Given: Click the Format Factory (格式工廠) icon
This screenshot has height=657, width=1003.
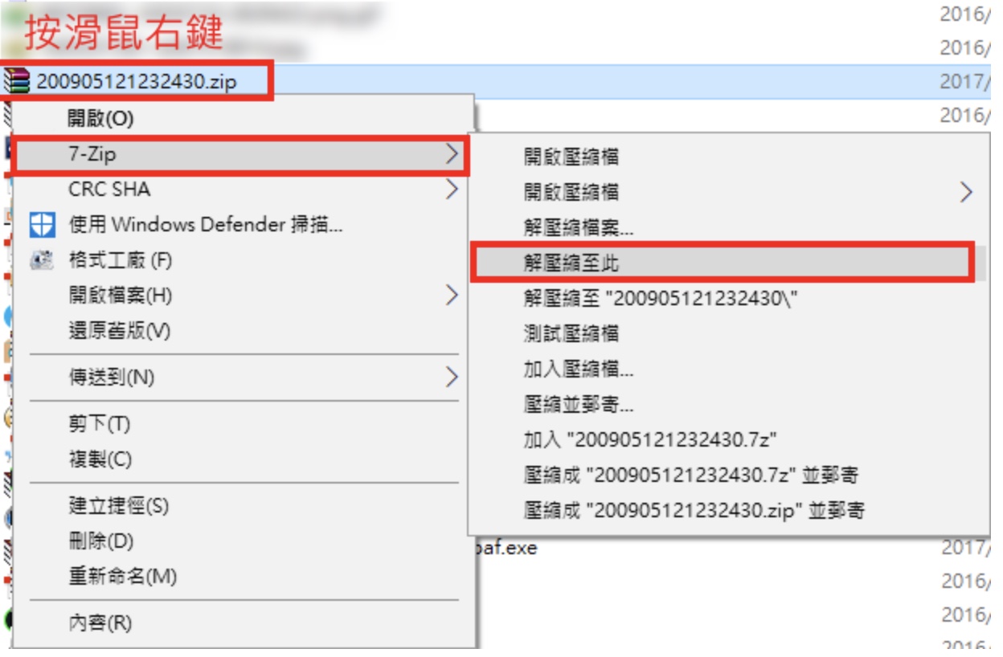Looking at the screenshot, I should coord(42,261).
